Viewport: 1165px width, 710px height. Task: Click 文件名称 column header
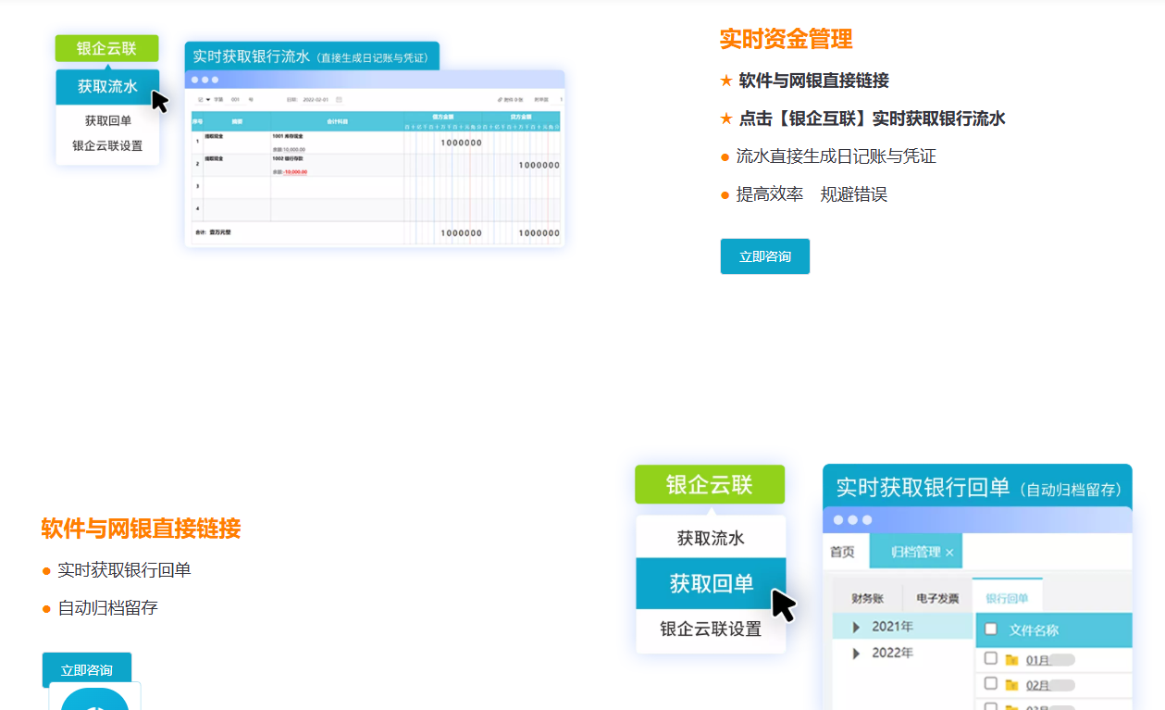(x=1034, y=629)
